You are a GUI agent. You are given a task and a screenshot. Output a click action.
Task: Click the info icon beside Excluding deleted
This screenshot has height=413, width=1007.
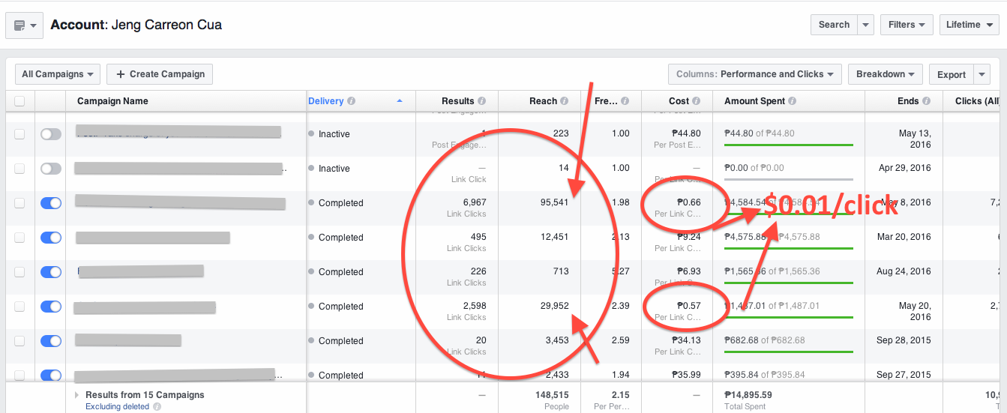(157, 407)
